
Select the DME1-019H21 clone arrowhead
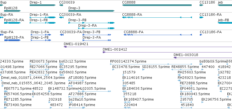[65, 47]
